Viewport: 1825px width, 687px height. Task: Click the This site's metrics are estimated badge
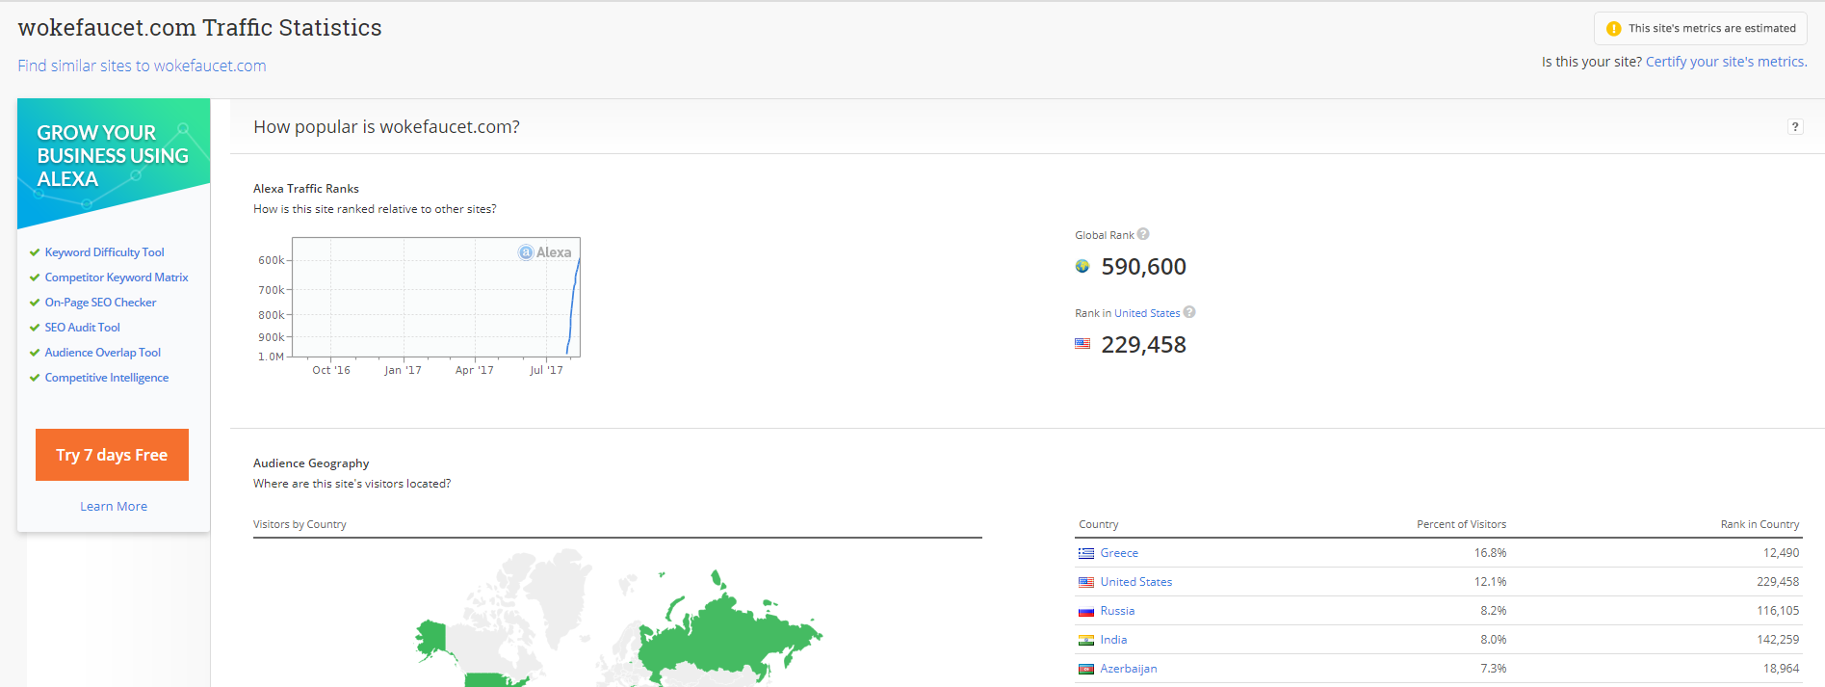tap(1701, 29)
